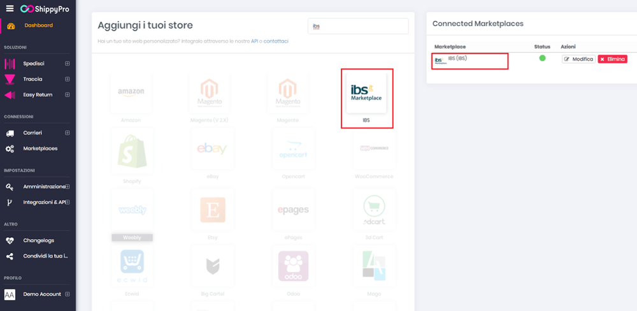The width and height of the screenshot is (637, 311).
Task: Click the green status indicator for IBS
Action: pos(542,58)
